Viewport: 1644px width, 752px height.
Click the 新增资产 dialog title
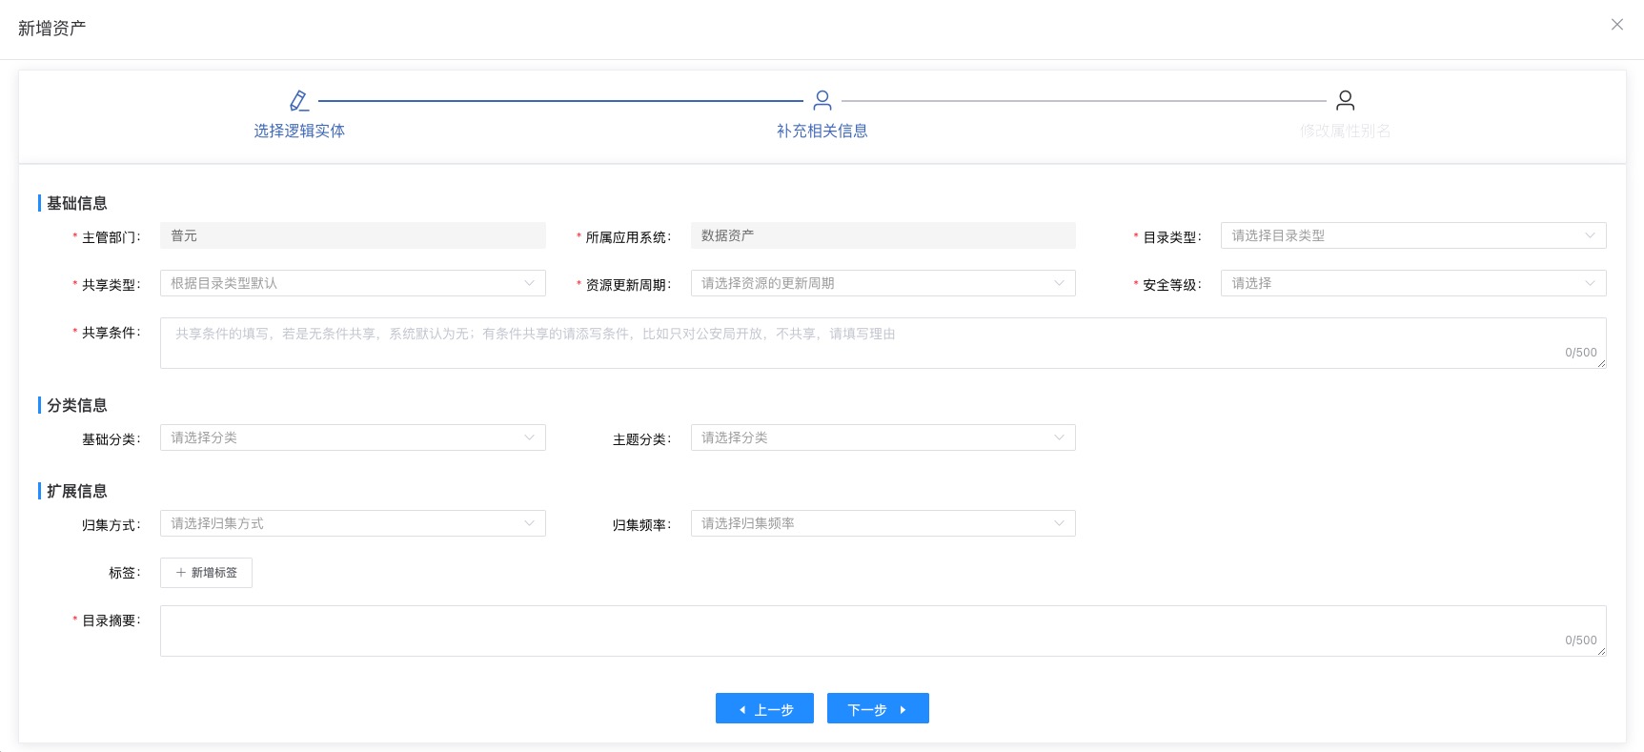click(52, 29)
